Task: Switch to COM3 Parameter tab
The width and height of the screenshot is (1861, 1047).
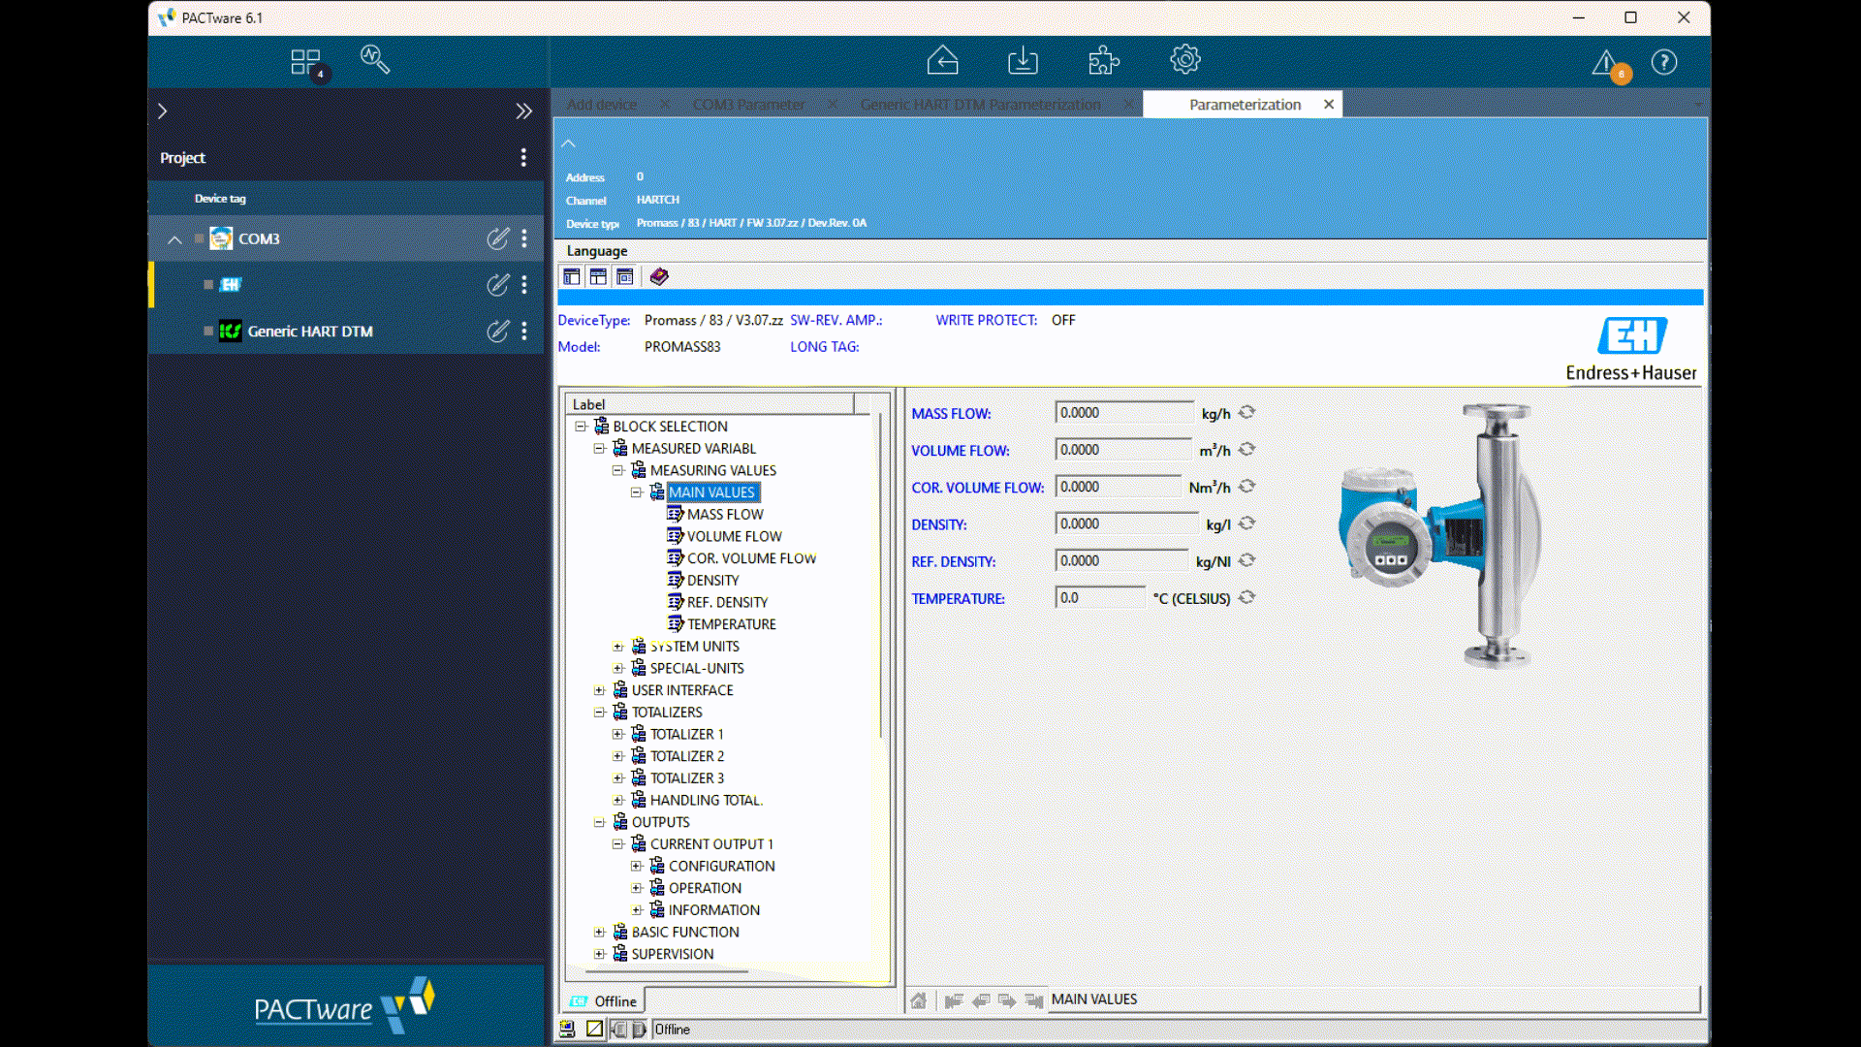Action: 748,105
